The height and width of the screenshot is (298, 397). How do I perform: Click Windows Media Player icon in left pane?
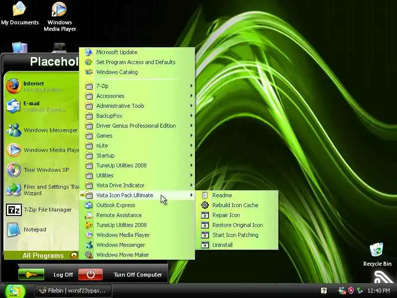(14, 150)
